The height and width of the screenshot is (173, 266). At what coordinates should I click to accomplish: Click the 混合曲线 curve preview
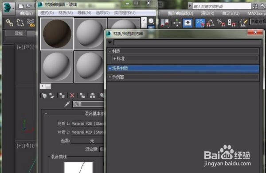78,167
